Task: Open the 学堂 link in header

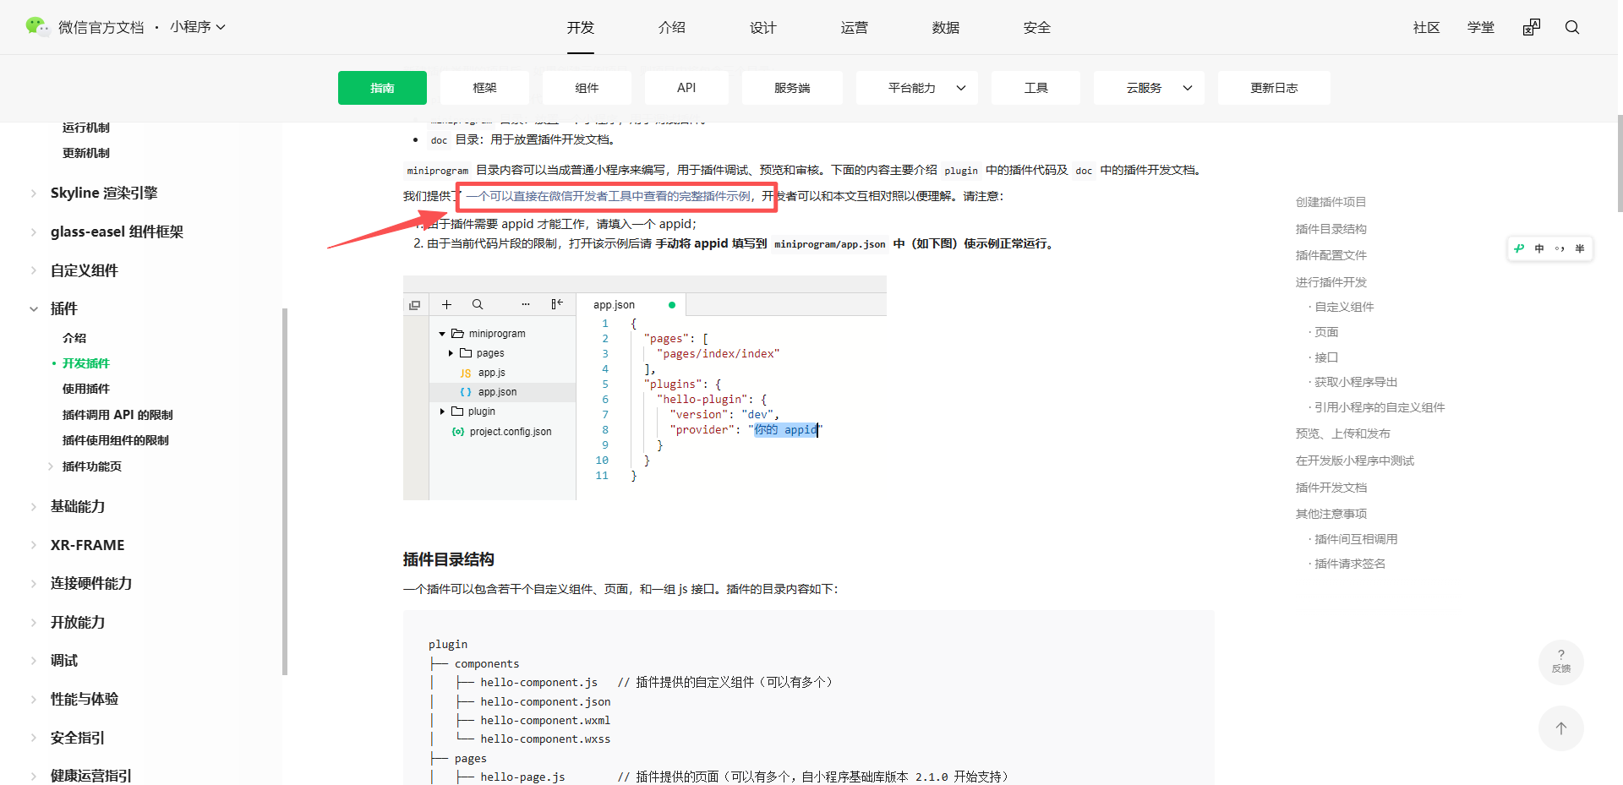Action: (x=1481, y=27)
